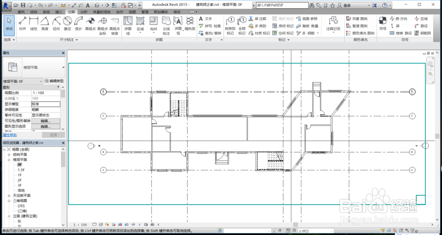
Task: Select the 隔热层 insulation tool
Action: point(190,23)
